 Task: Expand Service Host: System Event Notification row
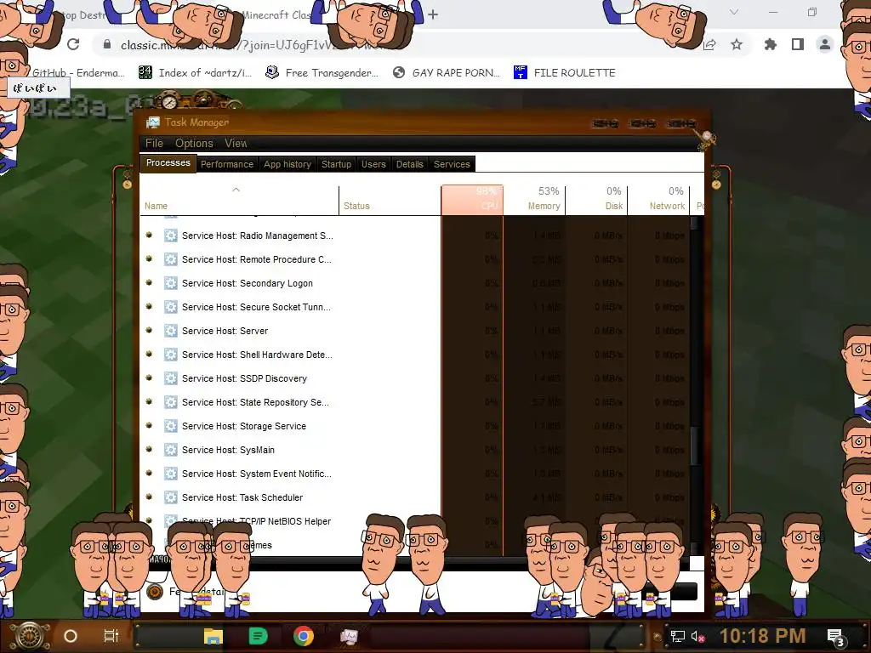[149, 474]
